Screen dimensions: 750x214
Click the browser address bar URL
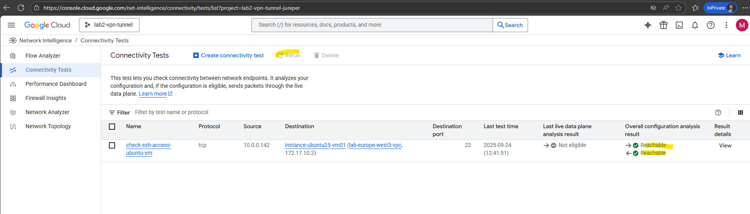tap(172, 8)
